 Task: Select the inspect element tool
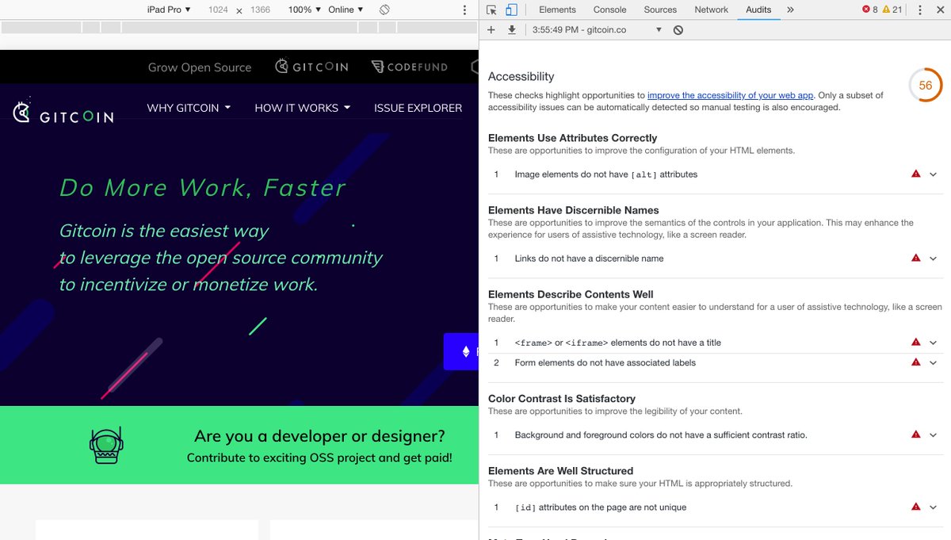[491, 10]
